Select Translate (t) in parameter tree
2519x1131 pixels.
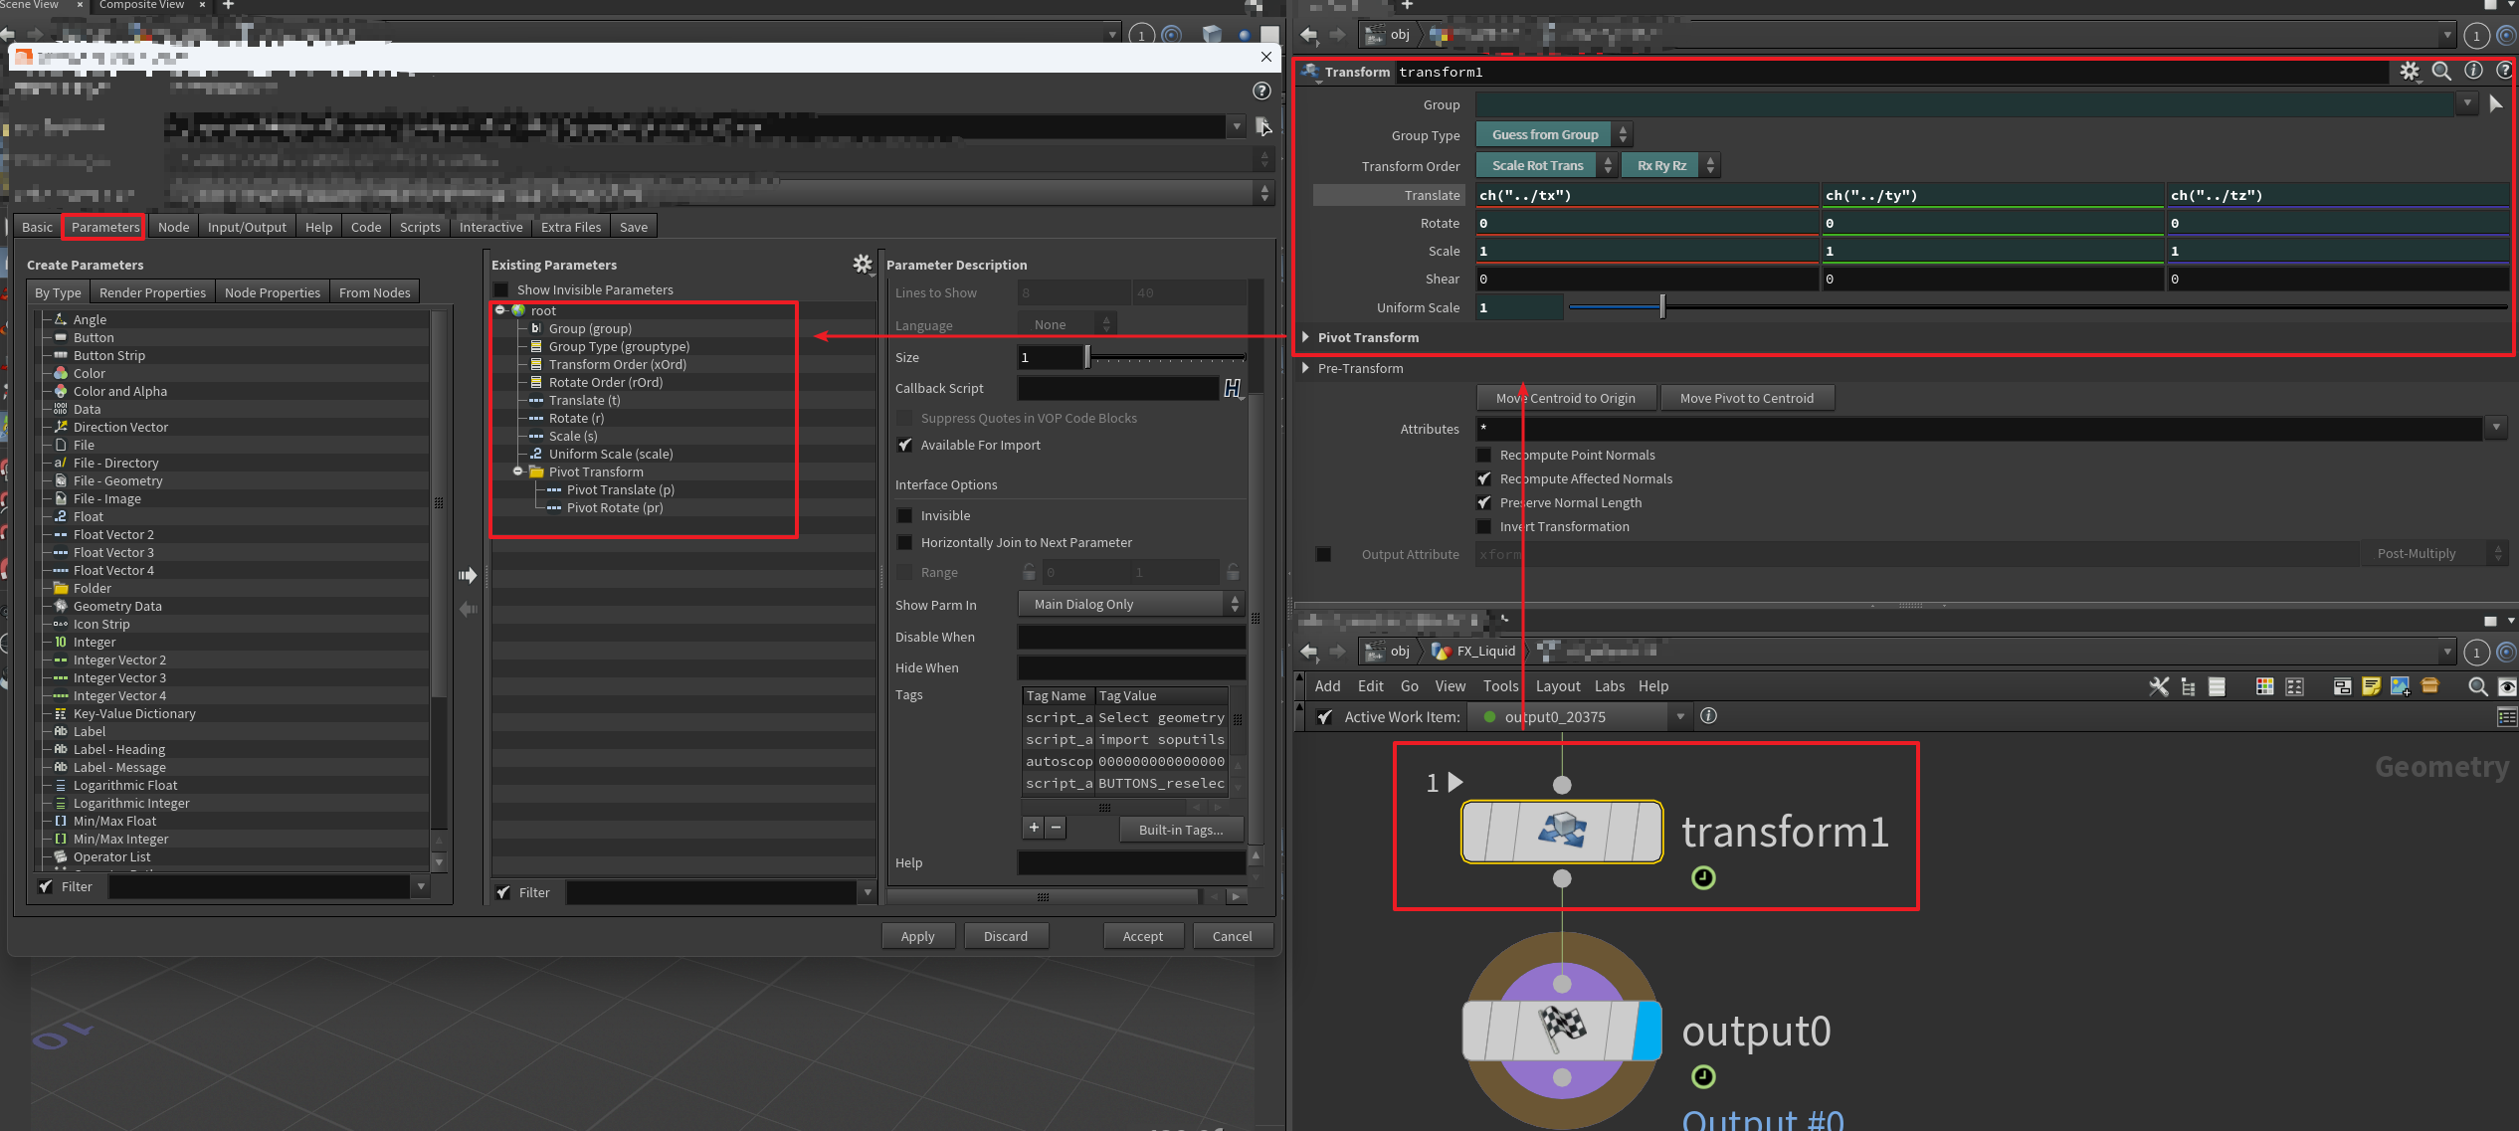pyautogui.click(x=584, y=400)
